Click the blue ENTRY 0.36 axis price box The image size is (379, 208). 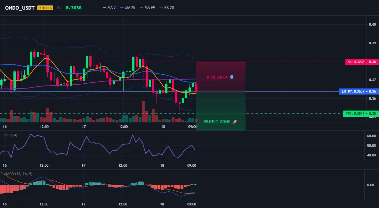click(372, 92)
